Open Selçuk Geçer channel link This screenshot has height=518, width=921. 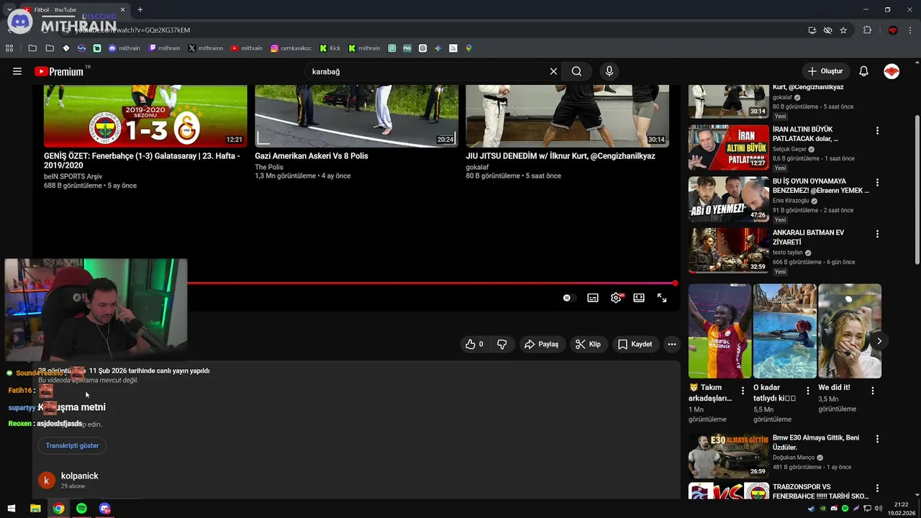tap(789, 149)
